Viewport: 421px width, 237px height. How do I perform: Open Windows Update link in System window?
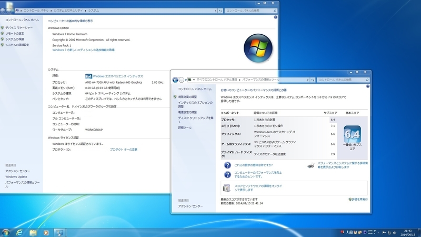[16, 177]
